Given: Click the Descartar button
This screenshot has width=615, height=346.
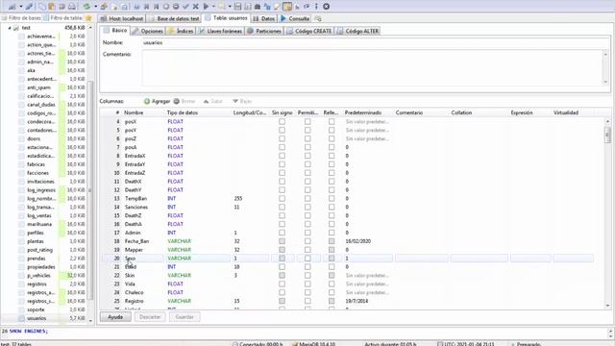Looking at the screenshot, I should (x=150, y=317).
